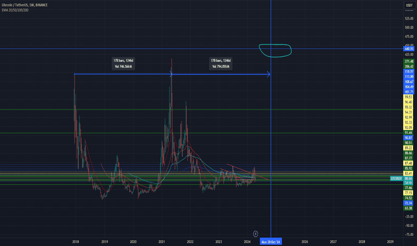Open the USDT currency selector
This screenshot has width=417, height=246.
tap(409, 5)
